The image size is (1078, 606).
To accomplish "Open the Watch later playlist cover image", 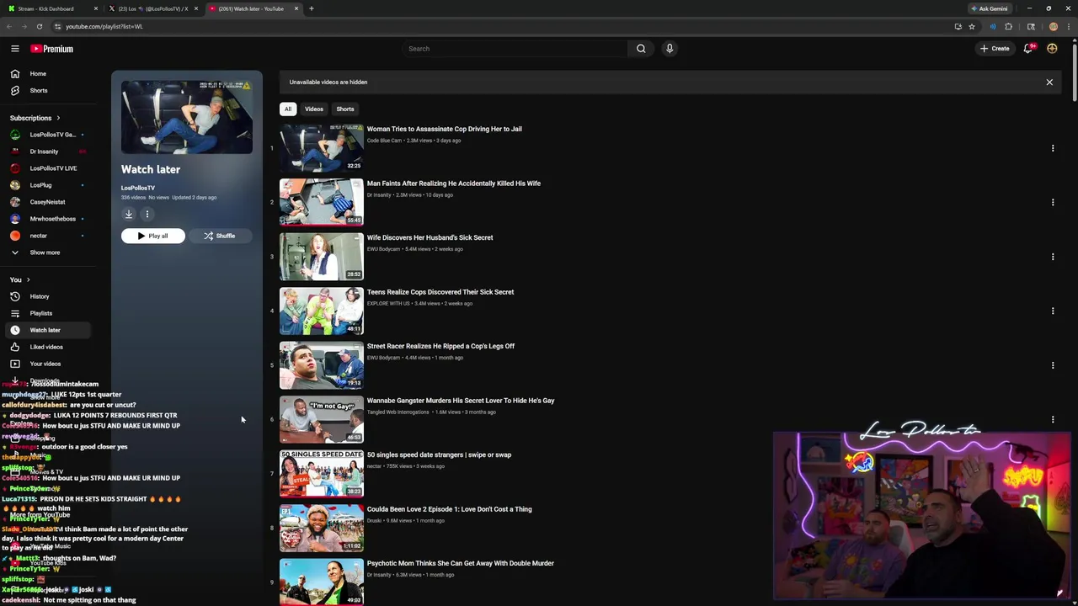I will [x=187, y=117].
